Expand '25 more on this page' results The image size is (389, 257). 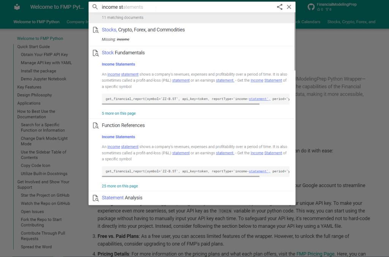120,186
